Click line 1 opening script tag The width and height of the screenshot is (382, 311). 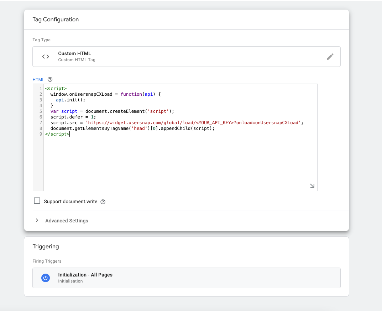coord(56,88)
